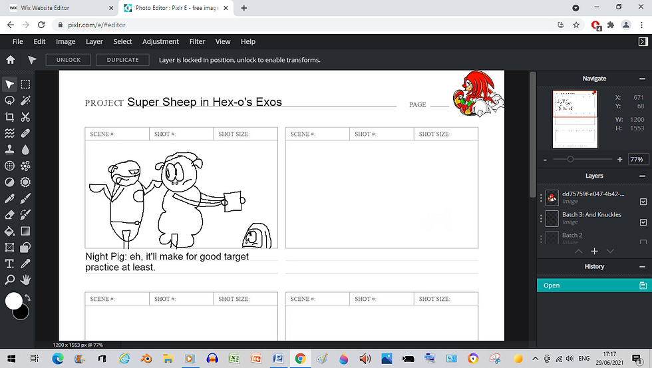Select the Marquee selection tool

(x=25, y=85)
